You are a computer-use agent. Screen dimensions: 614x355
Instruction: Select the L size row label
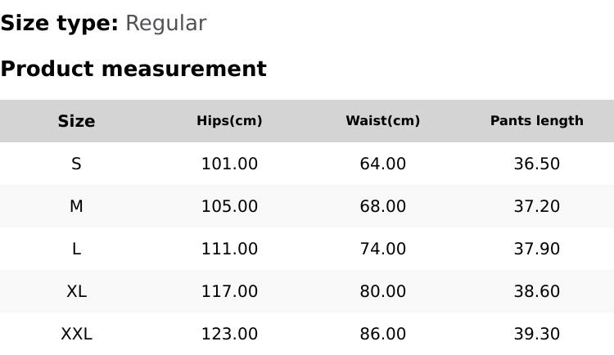coord(76,249)
